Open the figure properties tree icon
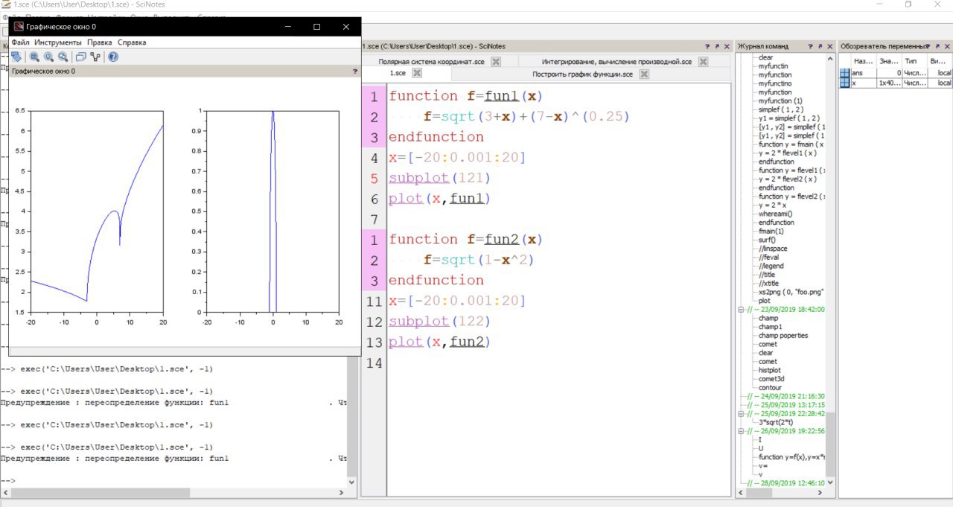The image size is (953, 507). [95, 57]
